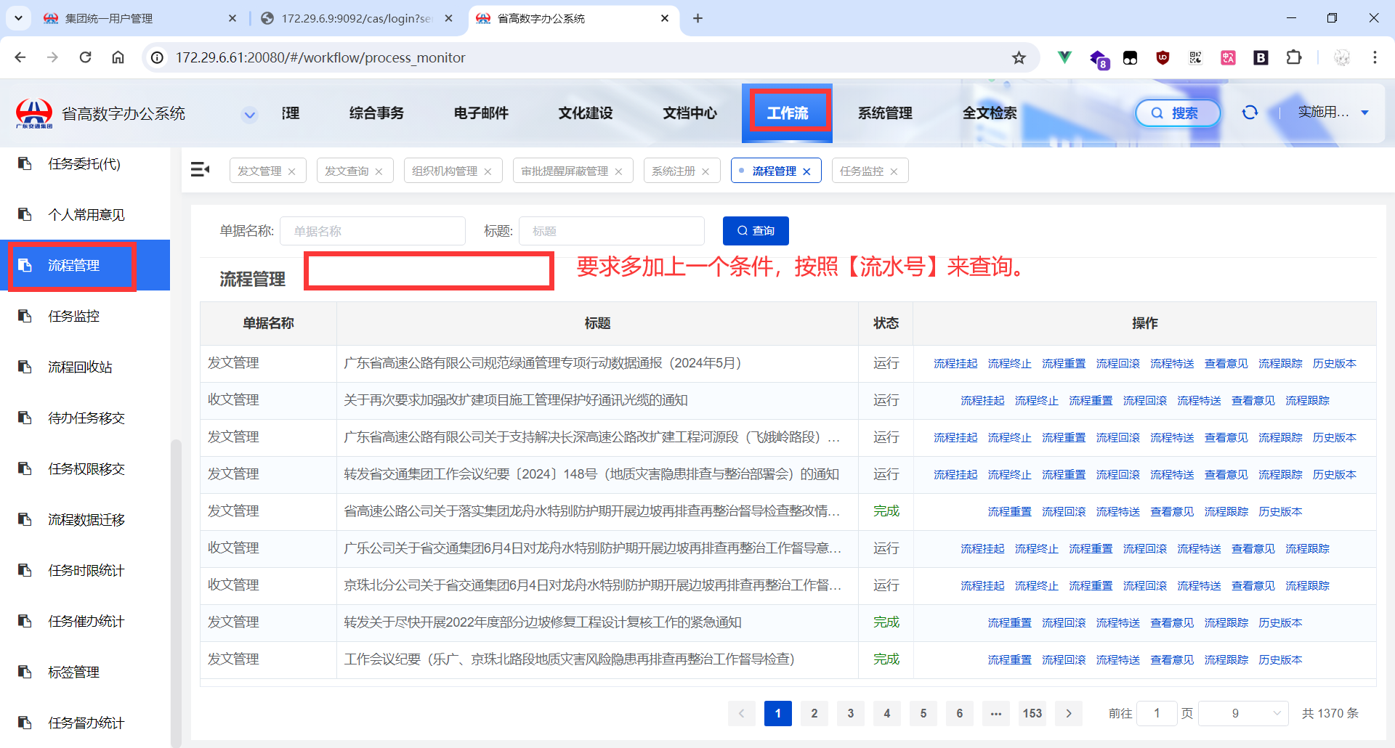Go to page 3 in pagination
The width and height of the screenshot is (1395, 748).
pos(850,713)
